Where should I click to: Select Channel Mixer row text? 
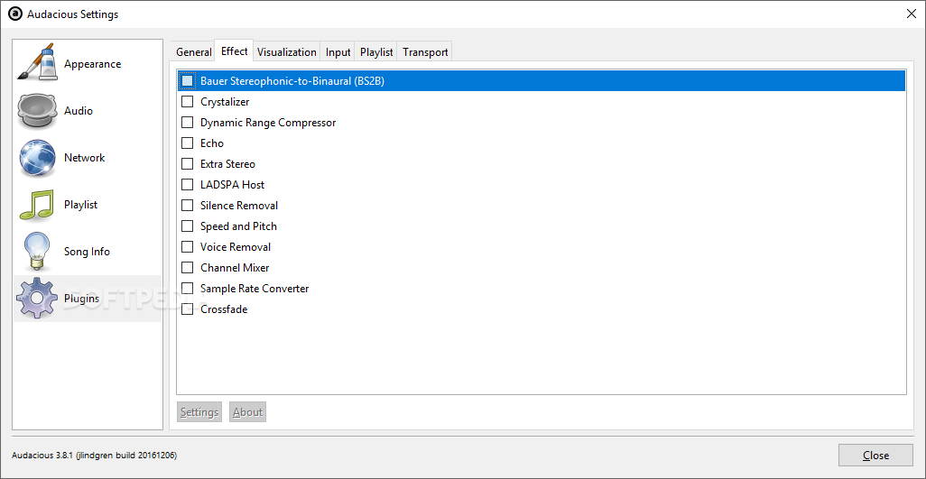(235, 267)
